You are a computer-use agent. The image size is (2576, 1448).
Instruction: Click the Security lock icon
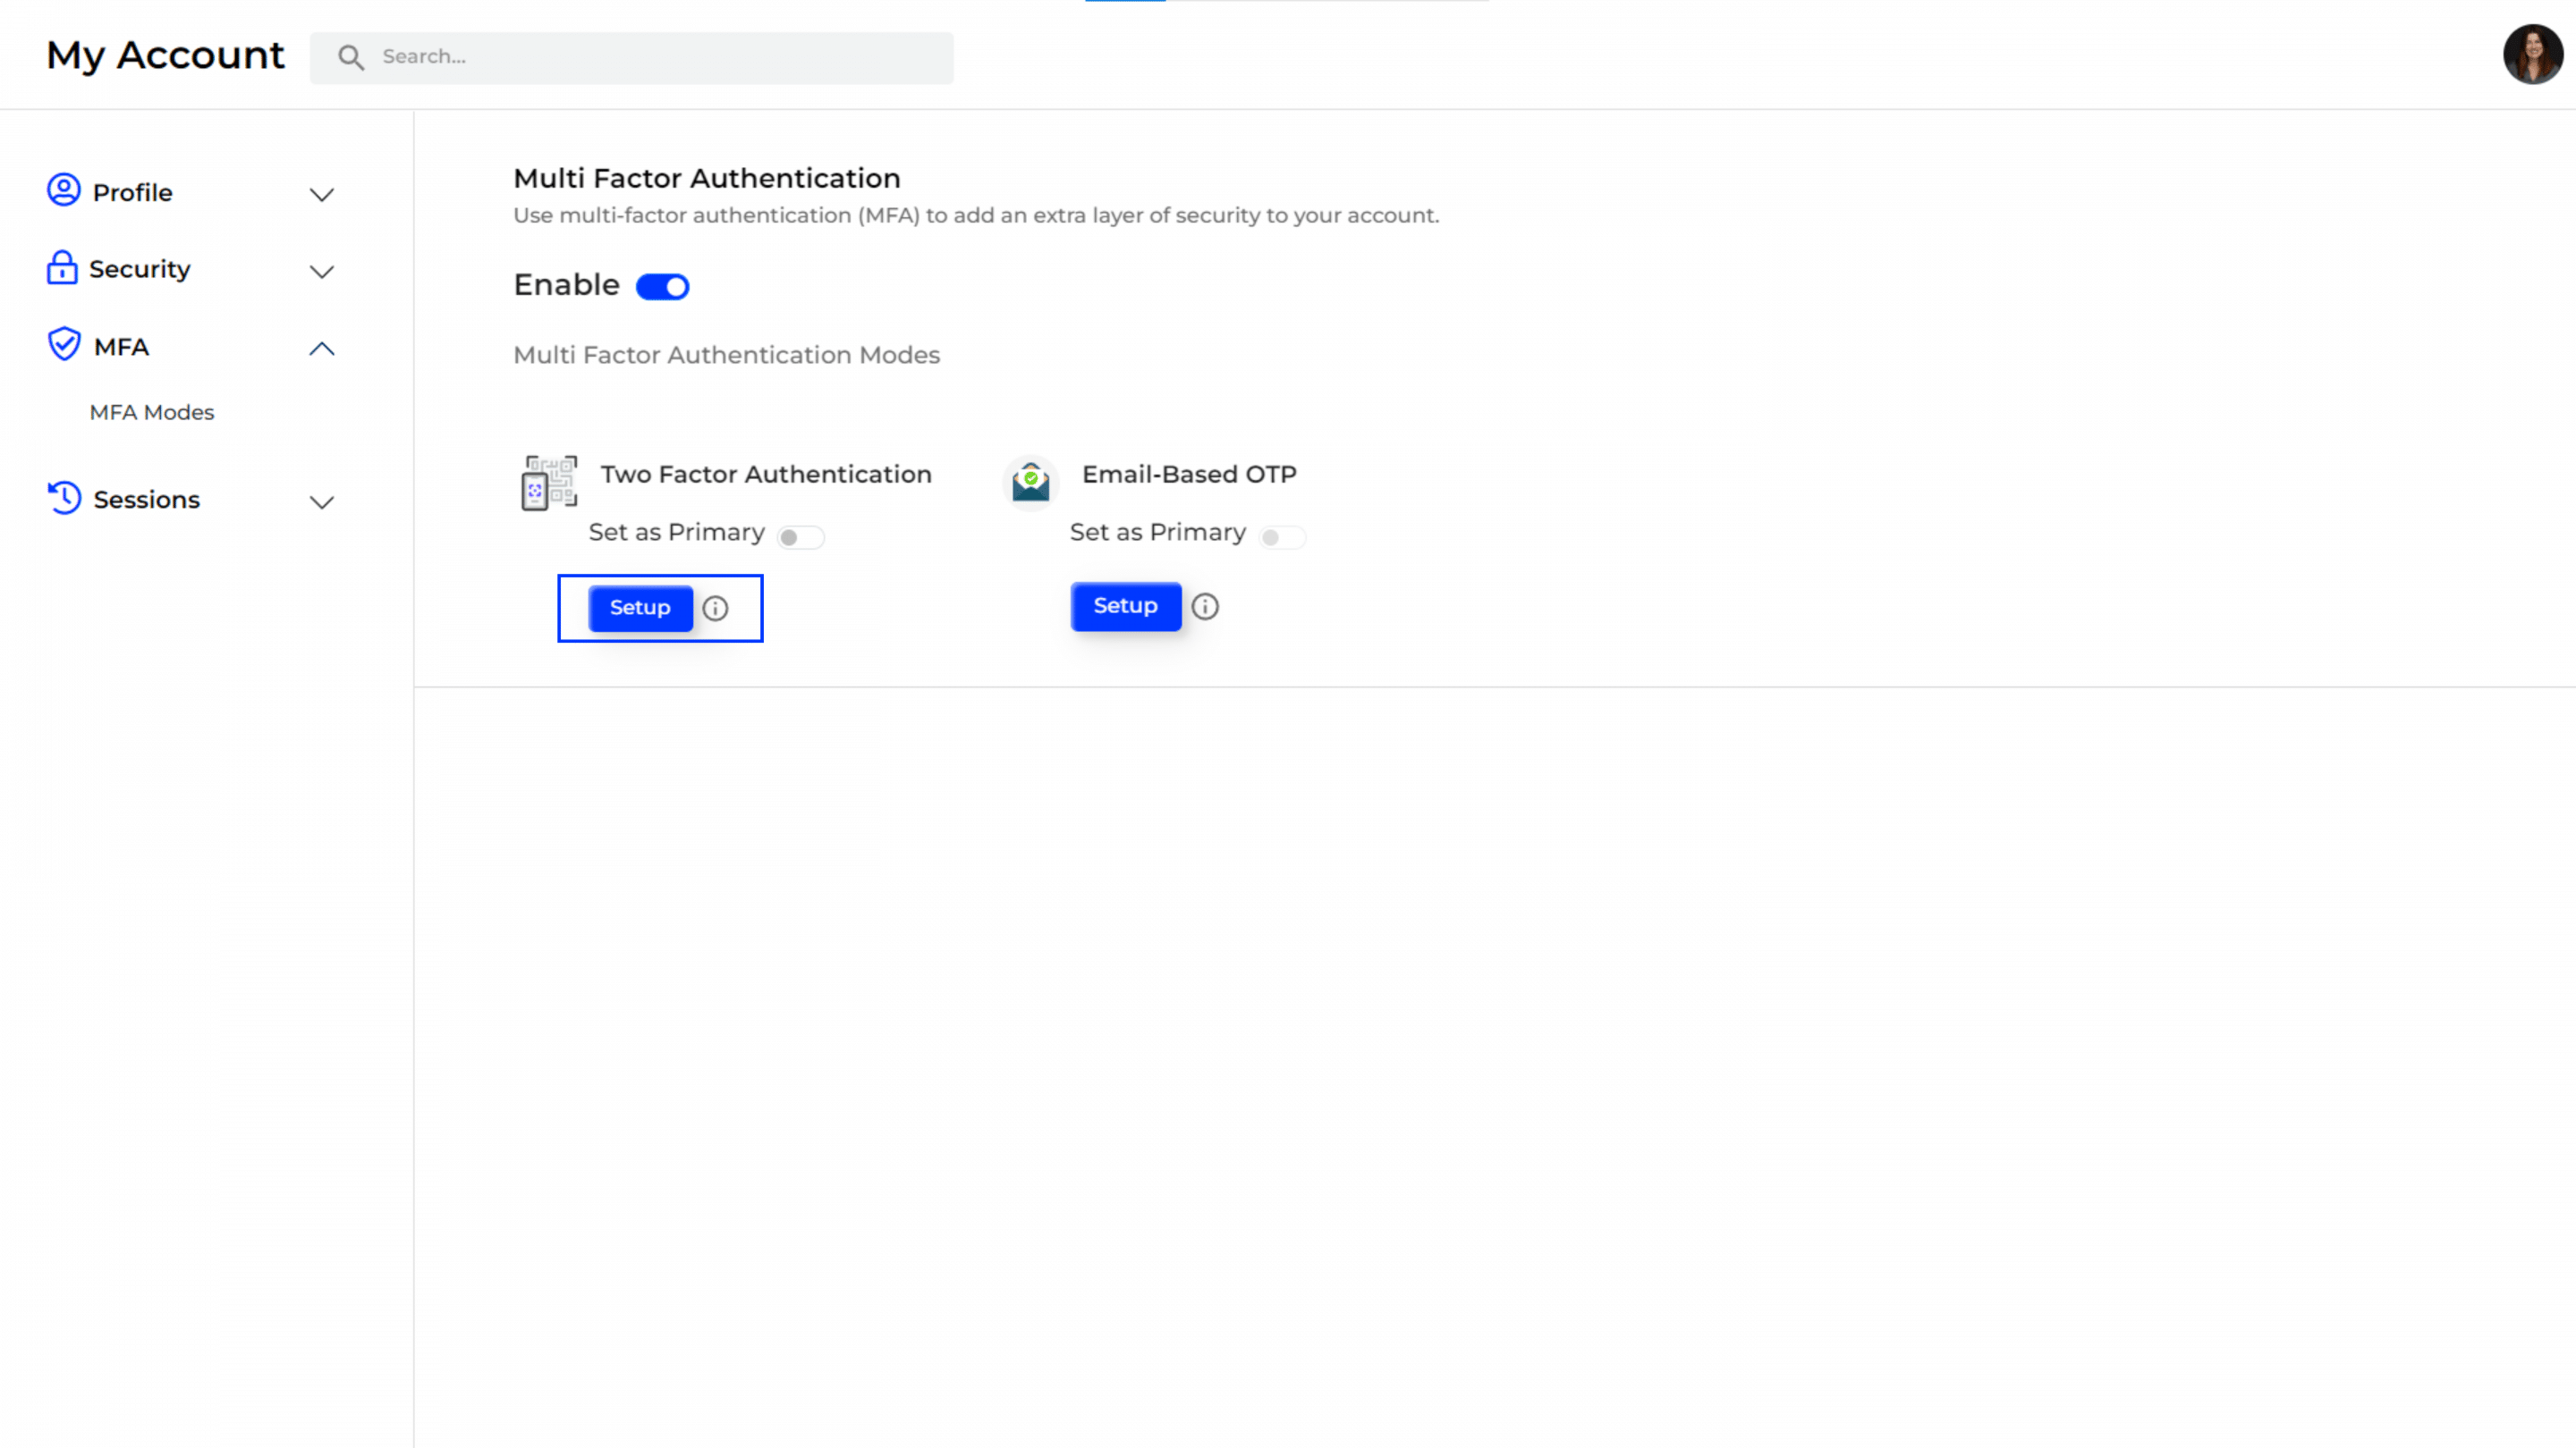point(62,268)
